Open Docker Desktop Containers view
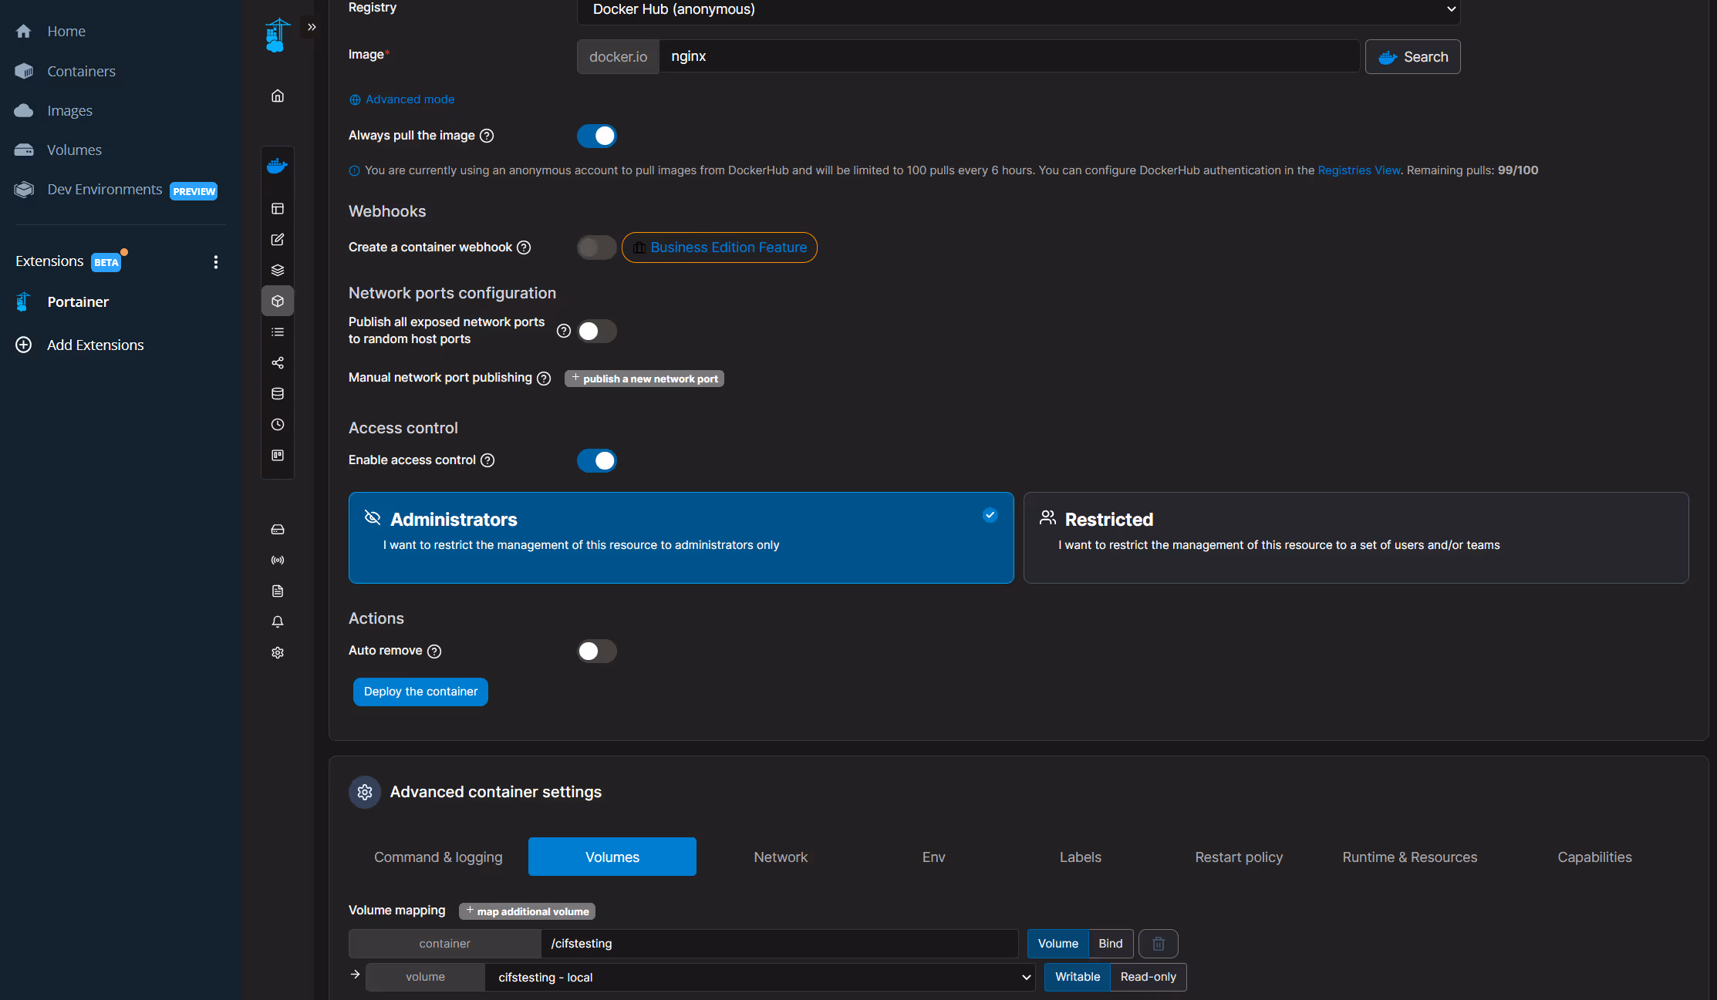1717x1000 pixels. 66,71
